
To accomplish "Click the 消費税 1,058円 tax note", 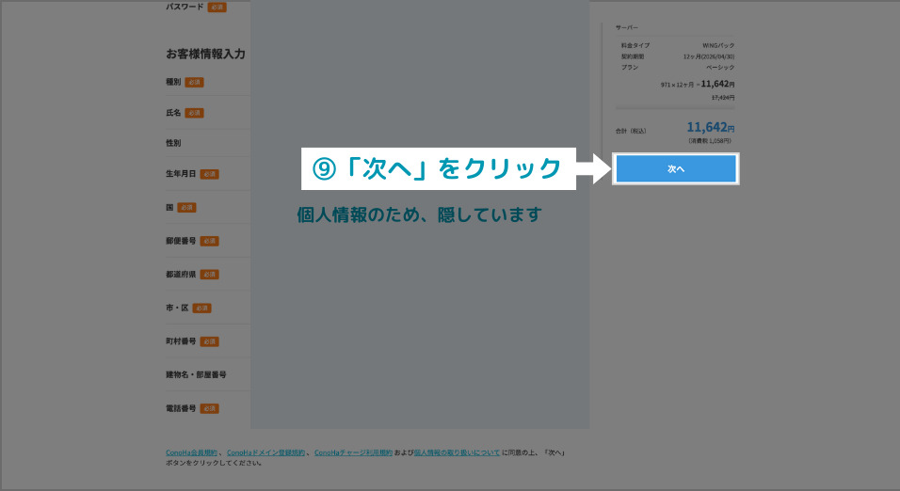I will 710,140.
